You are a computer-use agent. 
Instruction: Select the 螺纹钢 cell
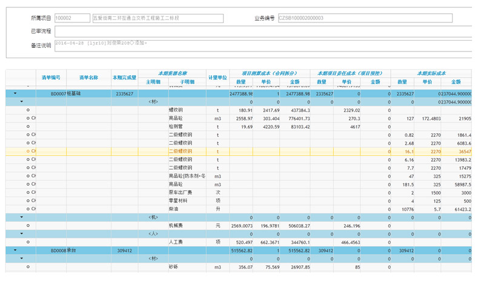click(187, 110)
